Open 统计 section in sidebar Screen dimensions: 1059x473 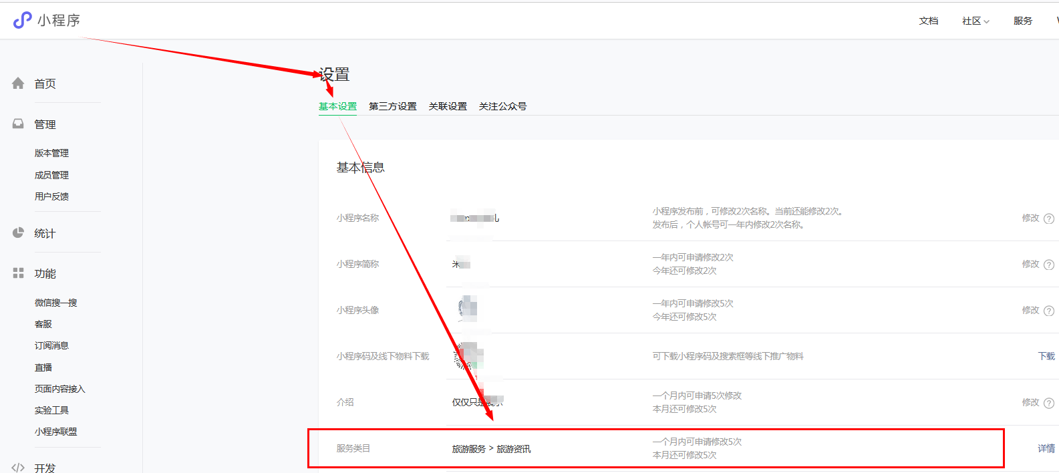tap(45, 233)
